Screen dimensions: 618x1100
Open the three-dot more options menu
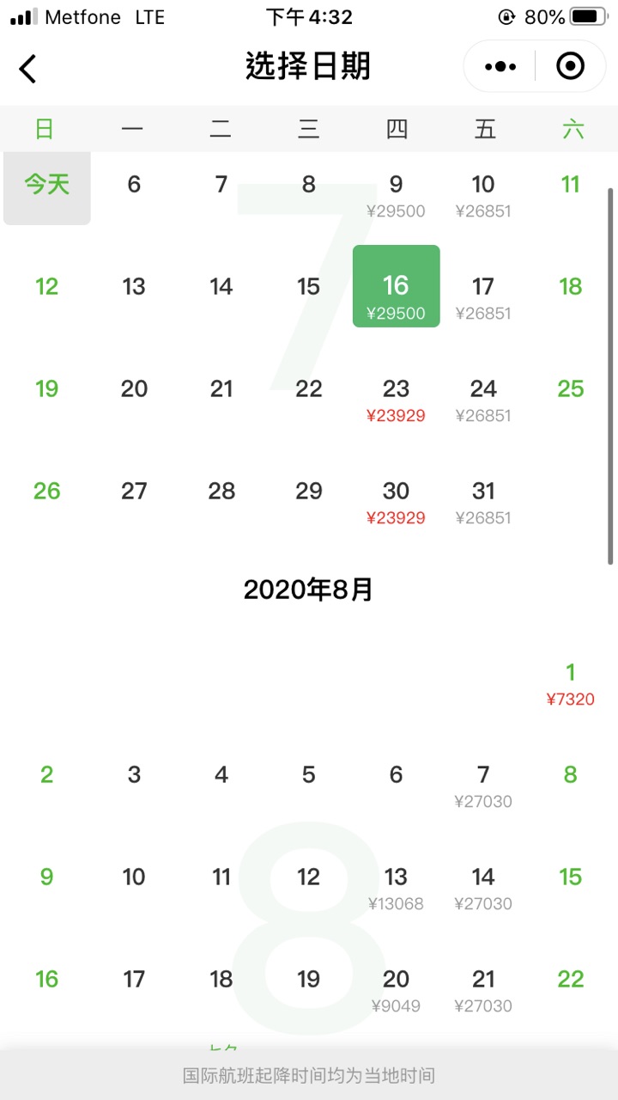coord(500,66)
